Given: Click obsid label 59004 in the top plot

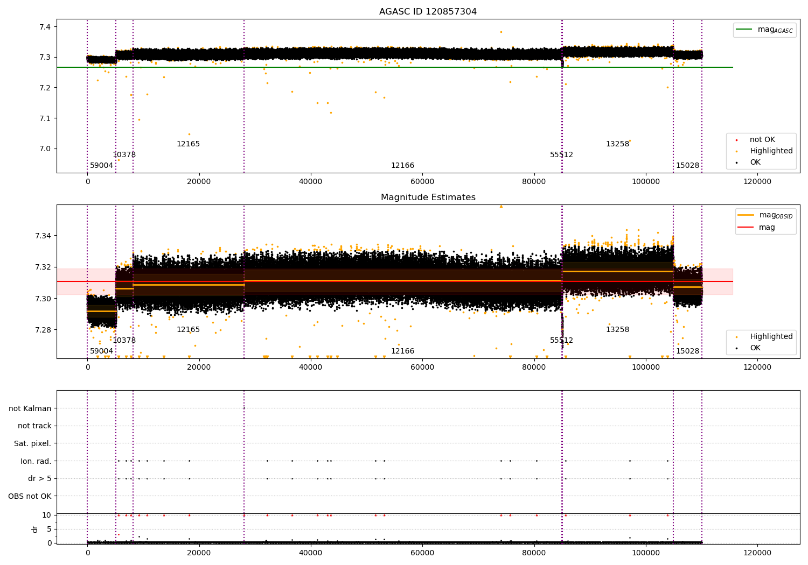Looking at the screenshot, I should [101, 166].
